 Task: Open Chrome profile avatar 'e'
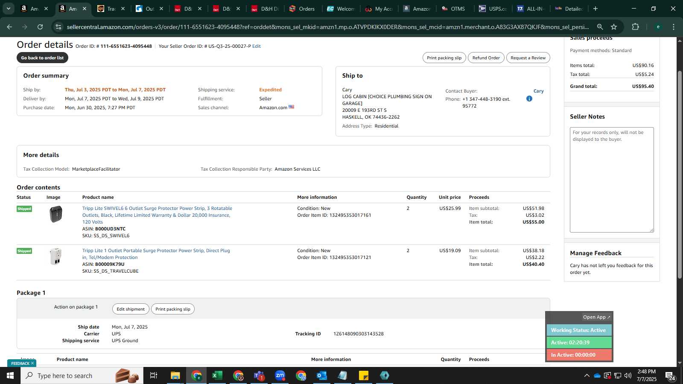pos(658,27)
